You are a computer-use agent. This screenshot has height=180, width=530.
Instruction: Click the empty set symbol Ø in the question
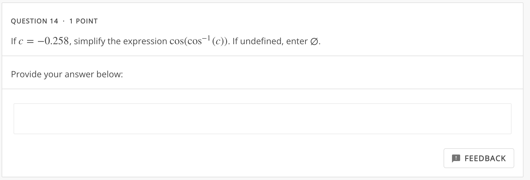click(315, 41)
